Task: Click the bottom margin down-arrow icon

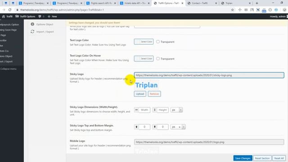Action: point(155,127)
